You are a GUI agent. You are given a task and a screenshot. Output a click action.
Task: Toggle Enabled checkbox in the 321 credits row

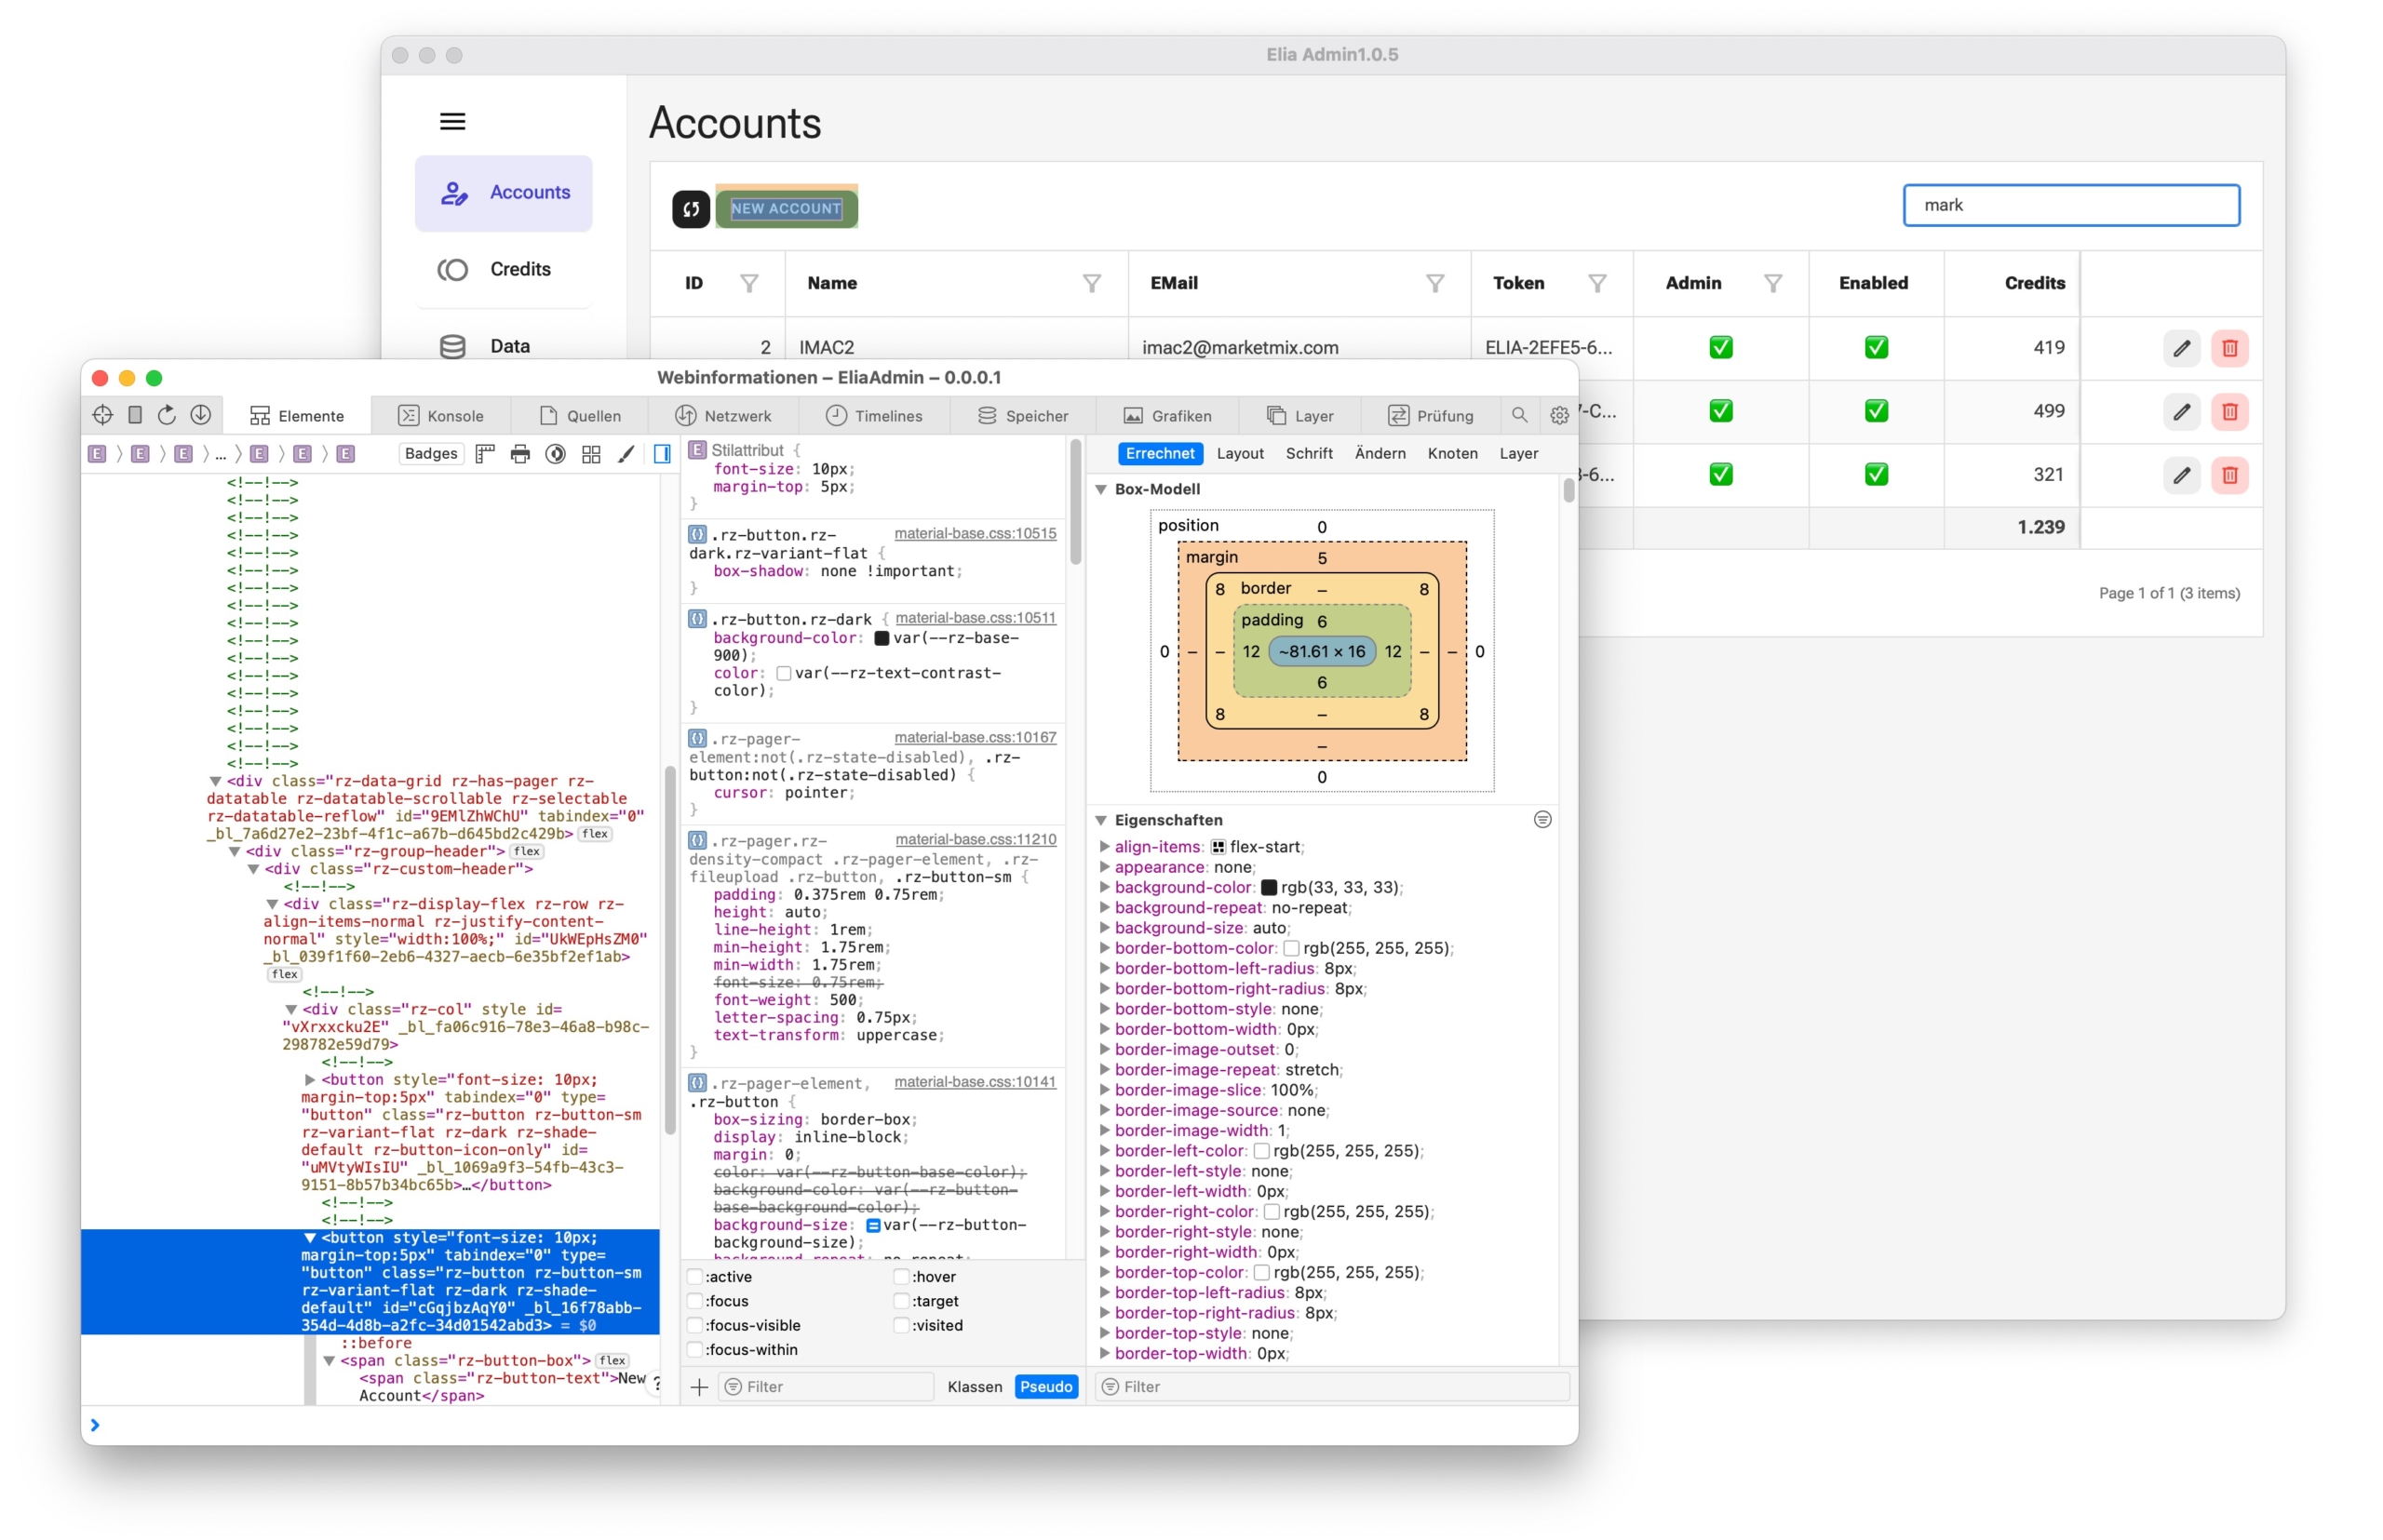pyautogui.click(x=1876, y=474)
